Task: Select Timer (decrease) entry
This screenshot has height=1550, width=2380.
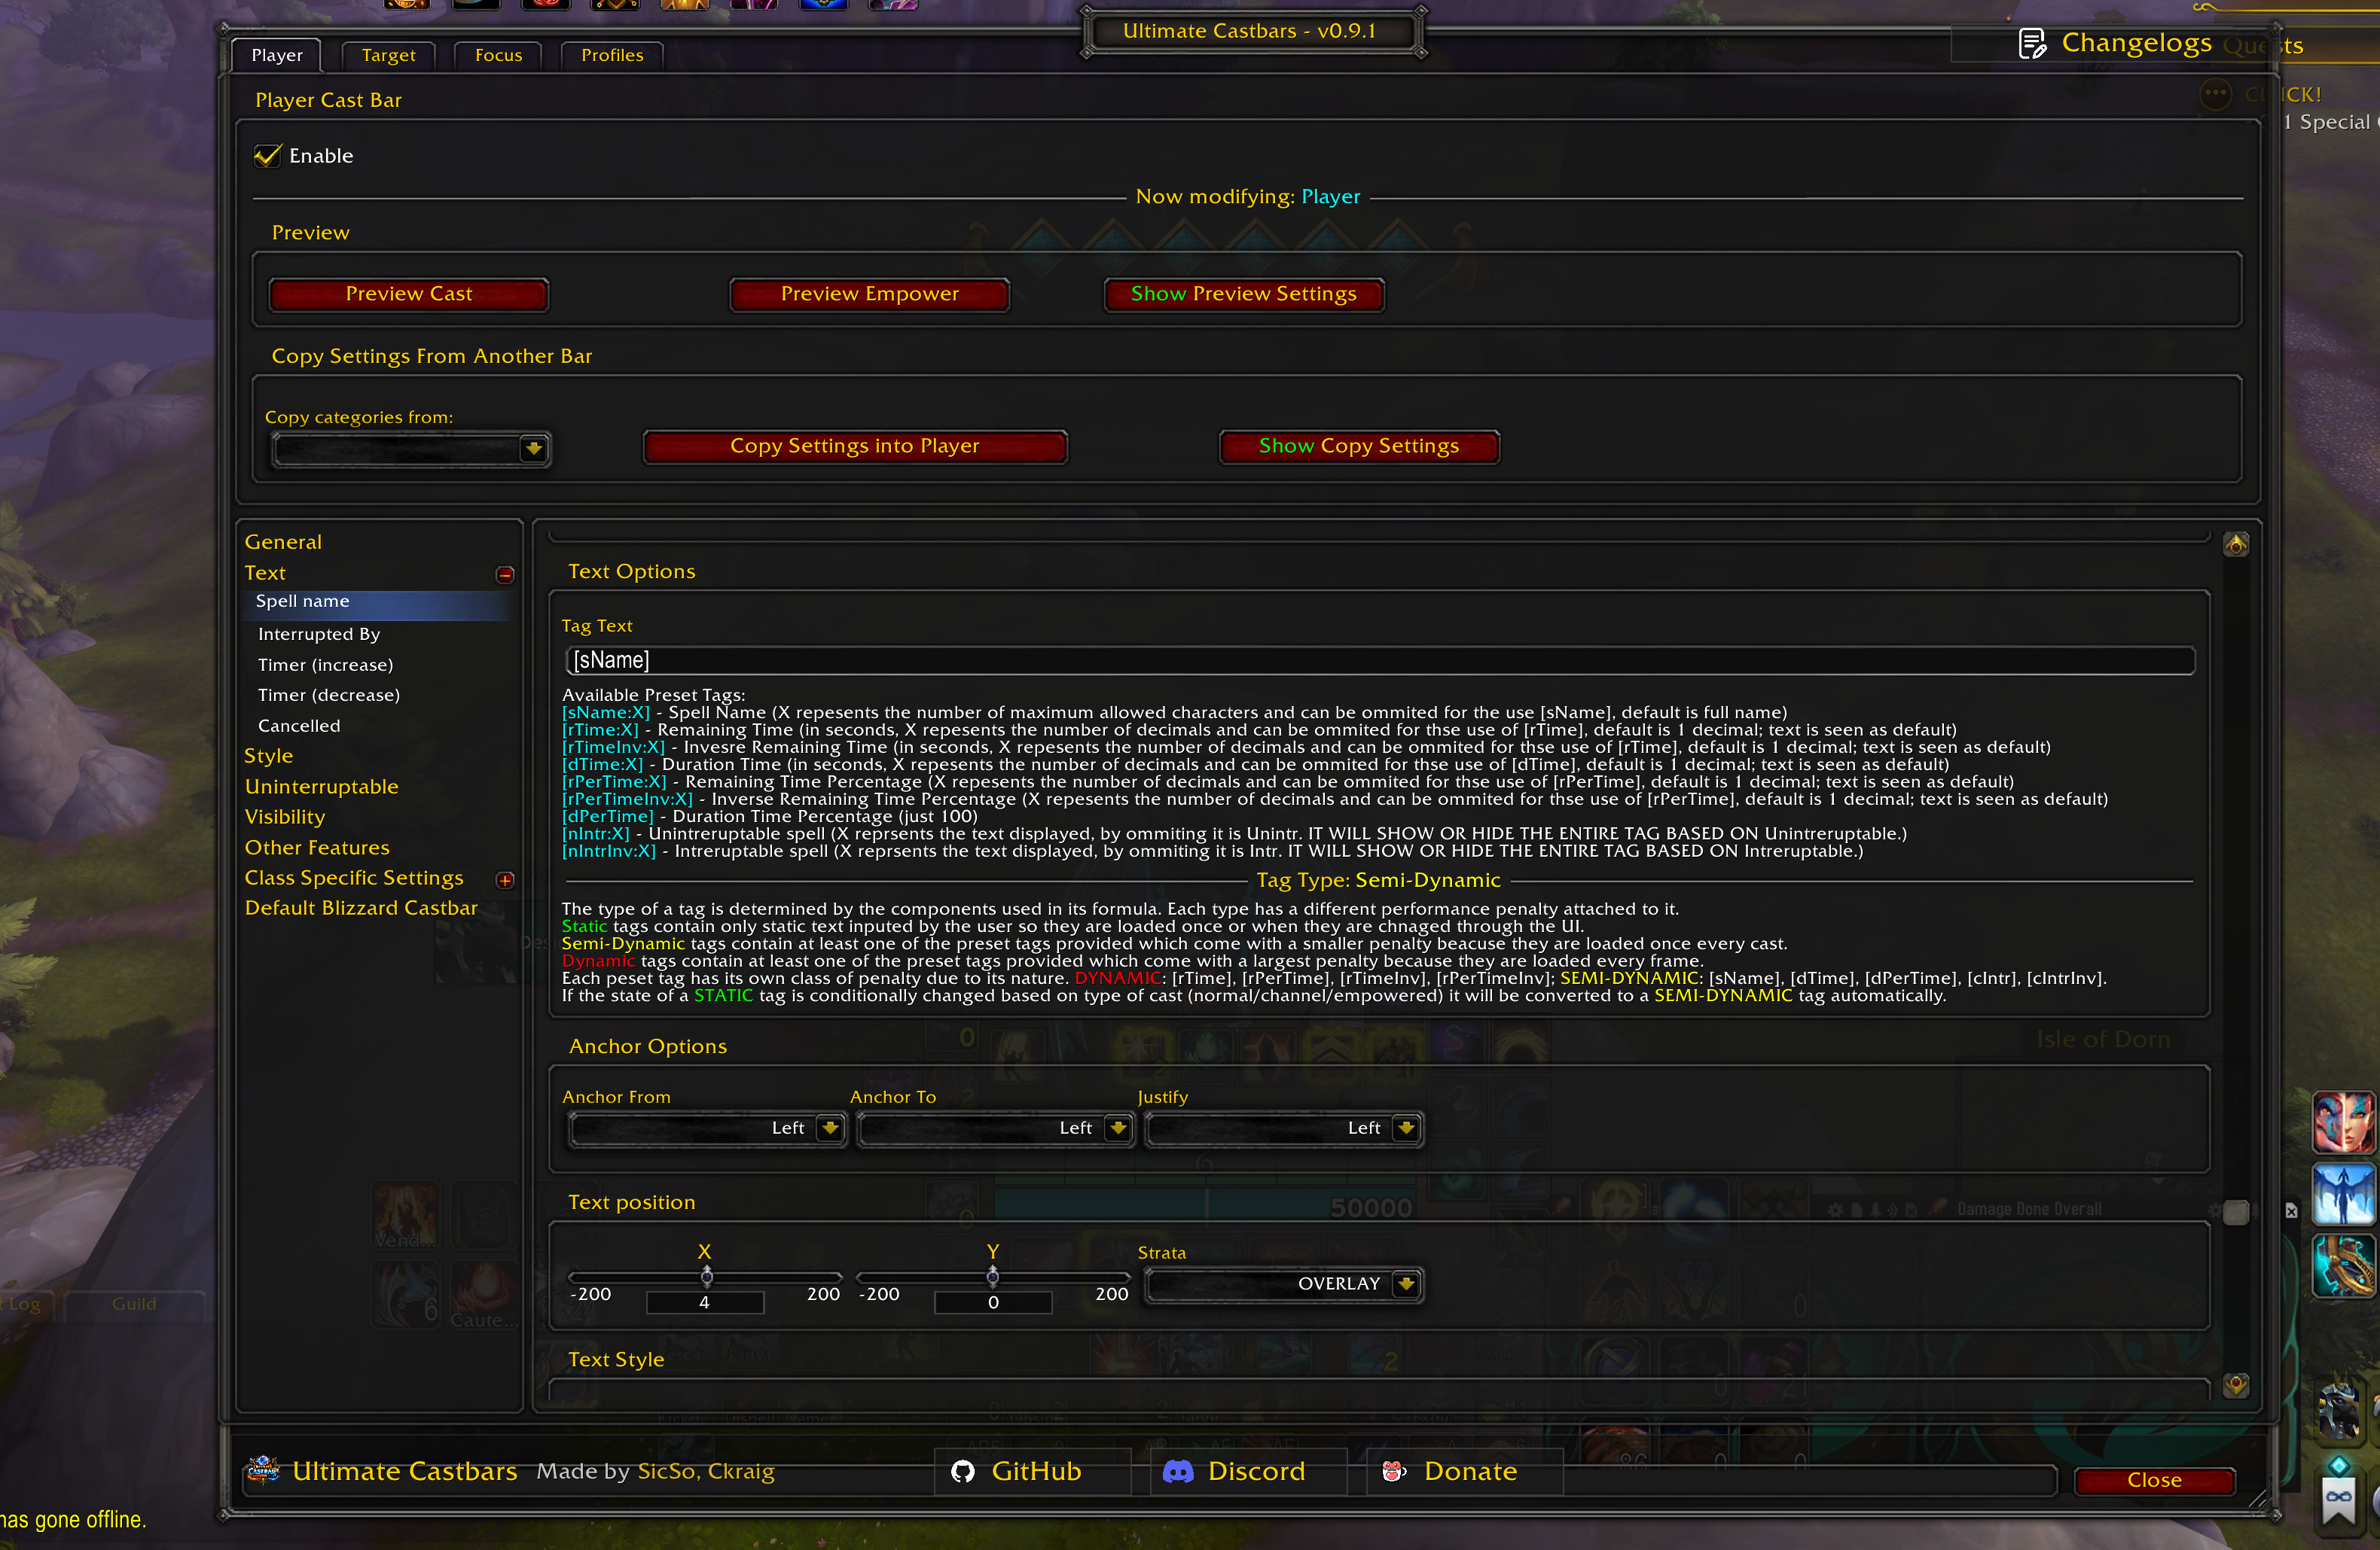Action: coord(328,695)
